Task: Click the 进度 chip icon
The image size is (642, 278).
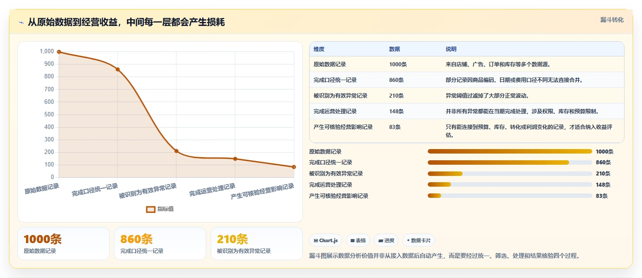Action: coord(381,240)
